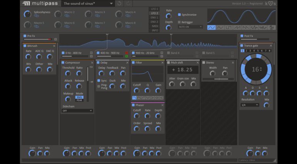Click the Splooshyness macro knob
Image resolution: width=297 pixels, height=164 pixels.
click(27, 14)
